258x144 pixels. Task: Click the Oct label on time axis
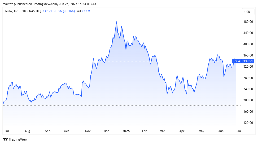coord(67,131)
